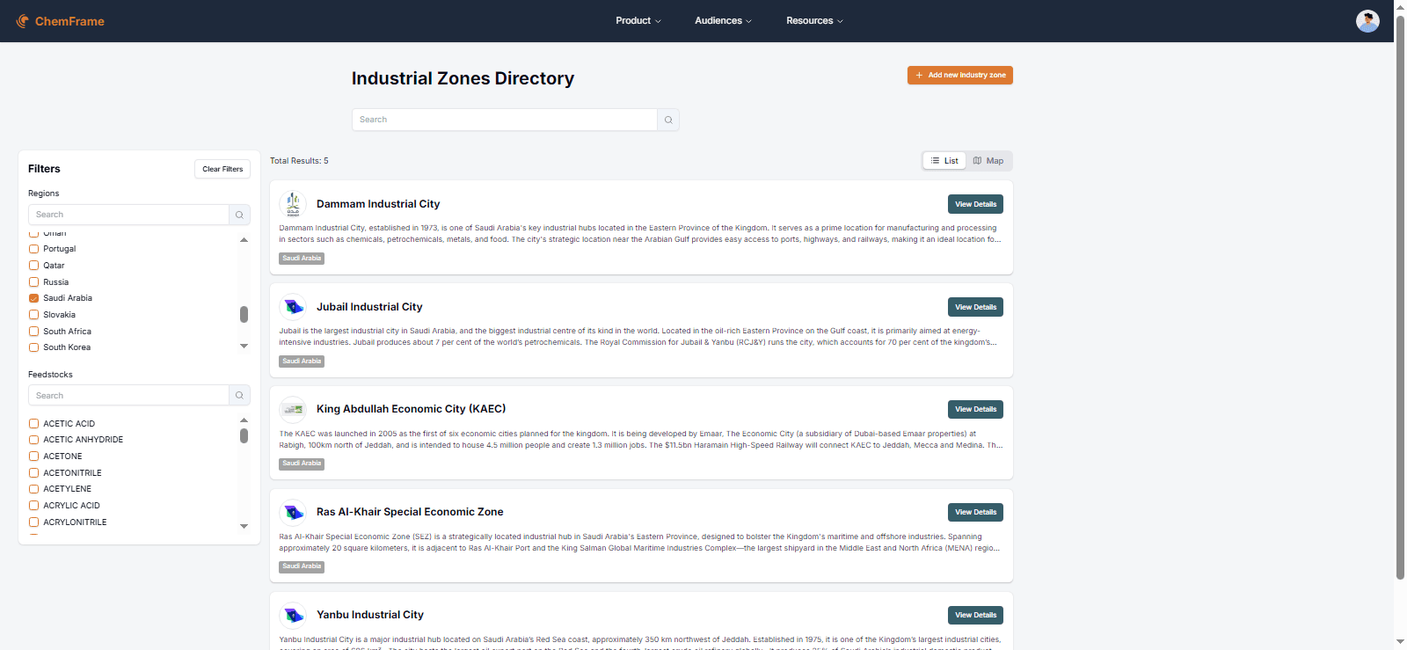This screenshot has width=1407, height=650.
Task: Open the King Abdullah Economic City (KAEC) title
Action: [411, 409]
